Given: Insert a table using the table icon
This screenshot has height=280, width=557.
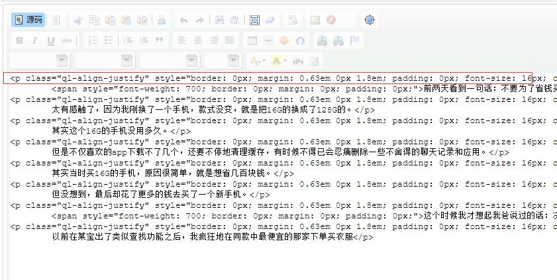Looking at the screenshot, I should click(252, 40).
